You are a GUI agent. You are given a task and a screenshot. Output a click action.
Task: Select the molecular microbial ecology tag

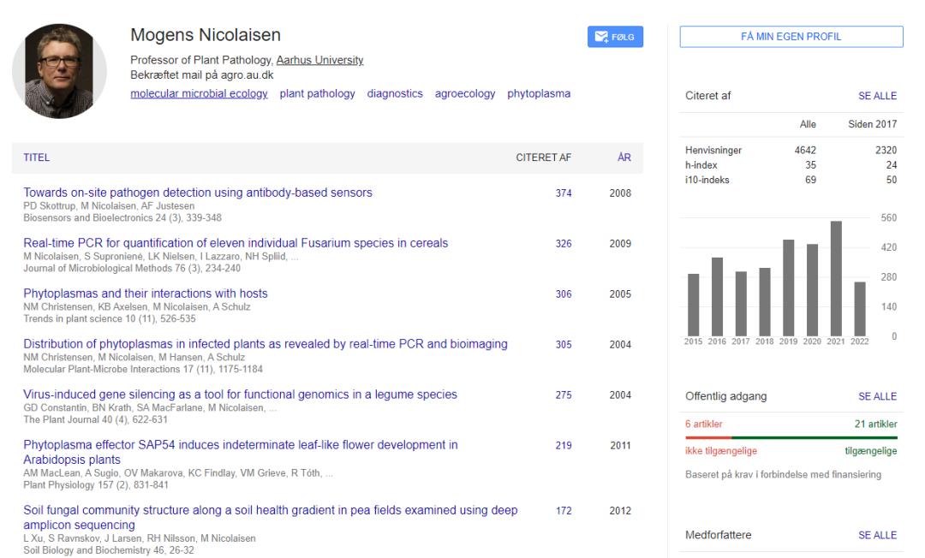coord(199,94)
